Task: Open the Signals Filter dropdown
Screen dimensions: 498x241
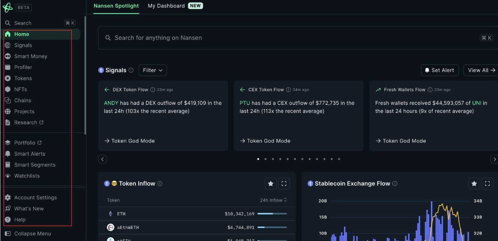Action: (153, 70)
